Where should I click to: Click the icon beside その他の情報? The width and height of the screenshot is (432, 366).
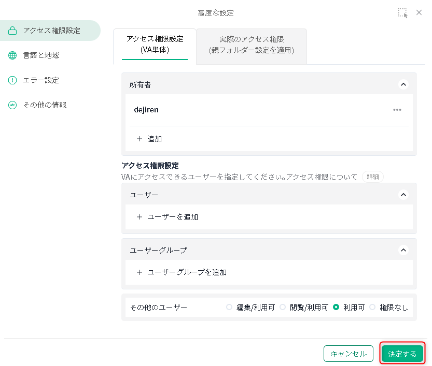(x=12, y=105)
